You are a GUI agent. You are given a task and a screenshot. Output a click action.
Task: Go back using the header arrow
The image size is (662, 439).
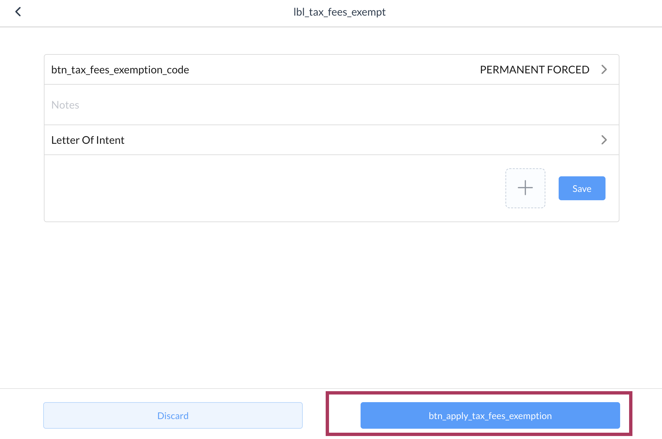[x=18, y=12]
